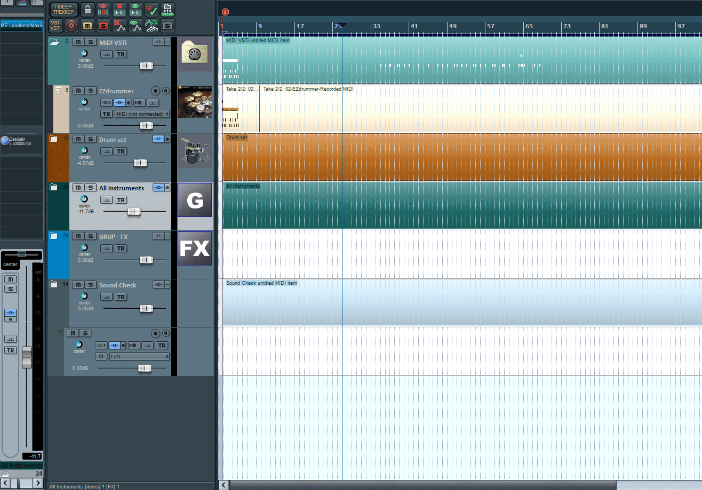The image size is (702, 490).
Task: Solo the Drum set track
Action: coord(90,139)
